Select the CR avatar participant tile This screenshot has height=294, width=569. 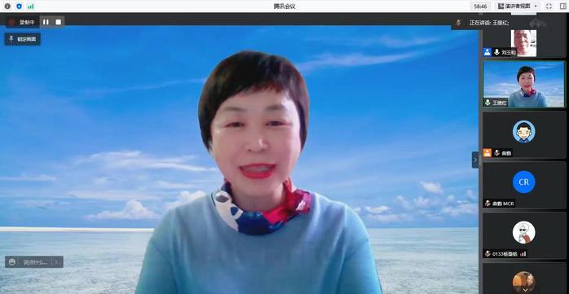point(524,185)
